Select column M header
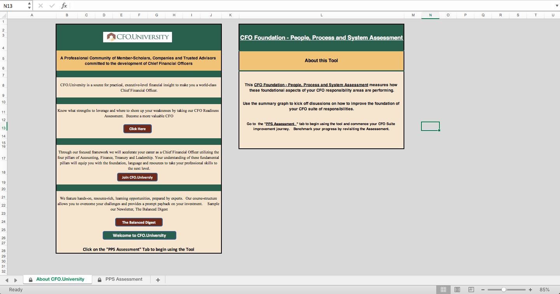 point(413,15)
